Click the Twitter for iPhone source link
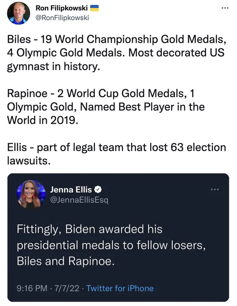237x306 pixels. (120, 288)
